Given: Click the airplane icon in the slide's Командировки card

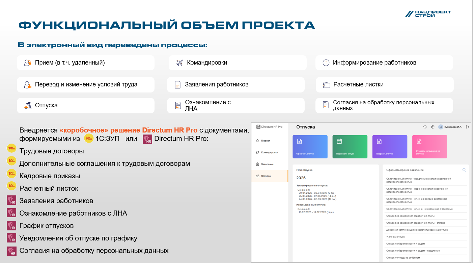Looking at the screenshot, I should [x=179, y=63].
